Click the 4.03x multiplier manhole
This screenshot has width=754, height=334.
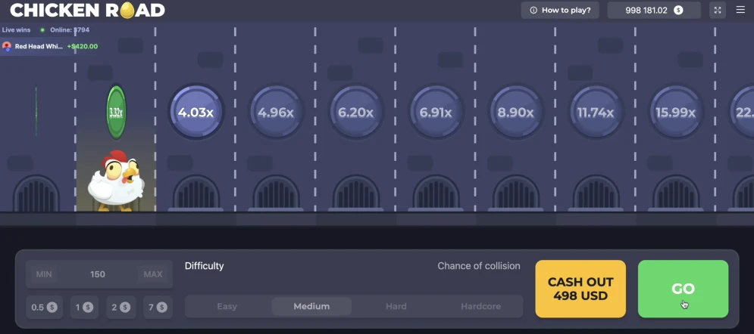(x=196, y=113)
